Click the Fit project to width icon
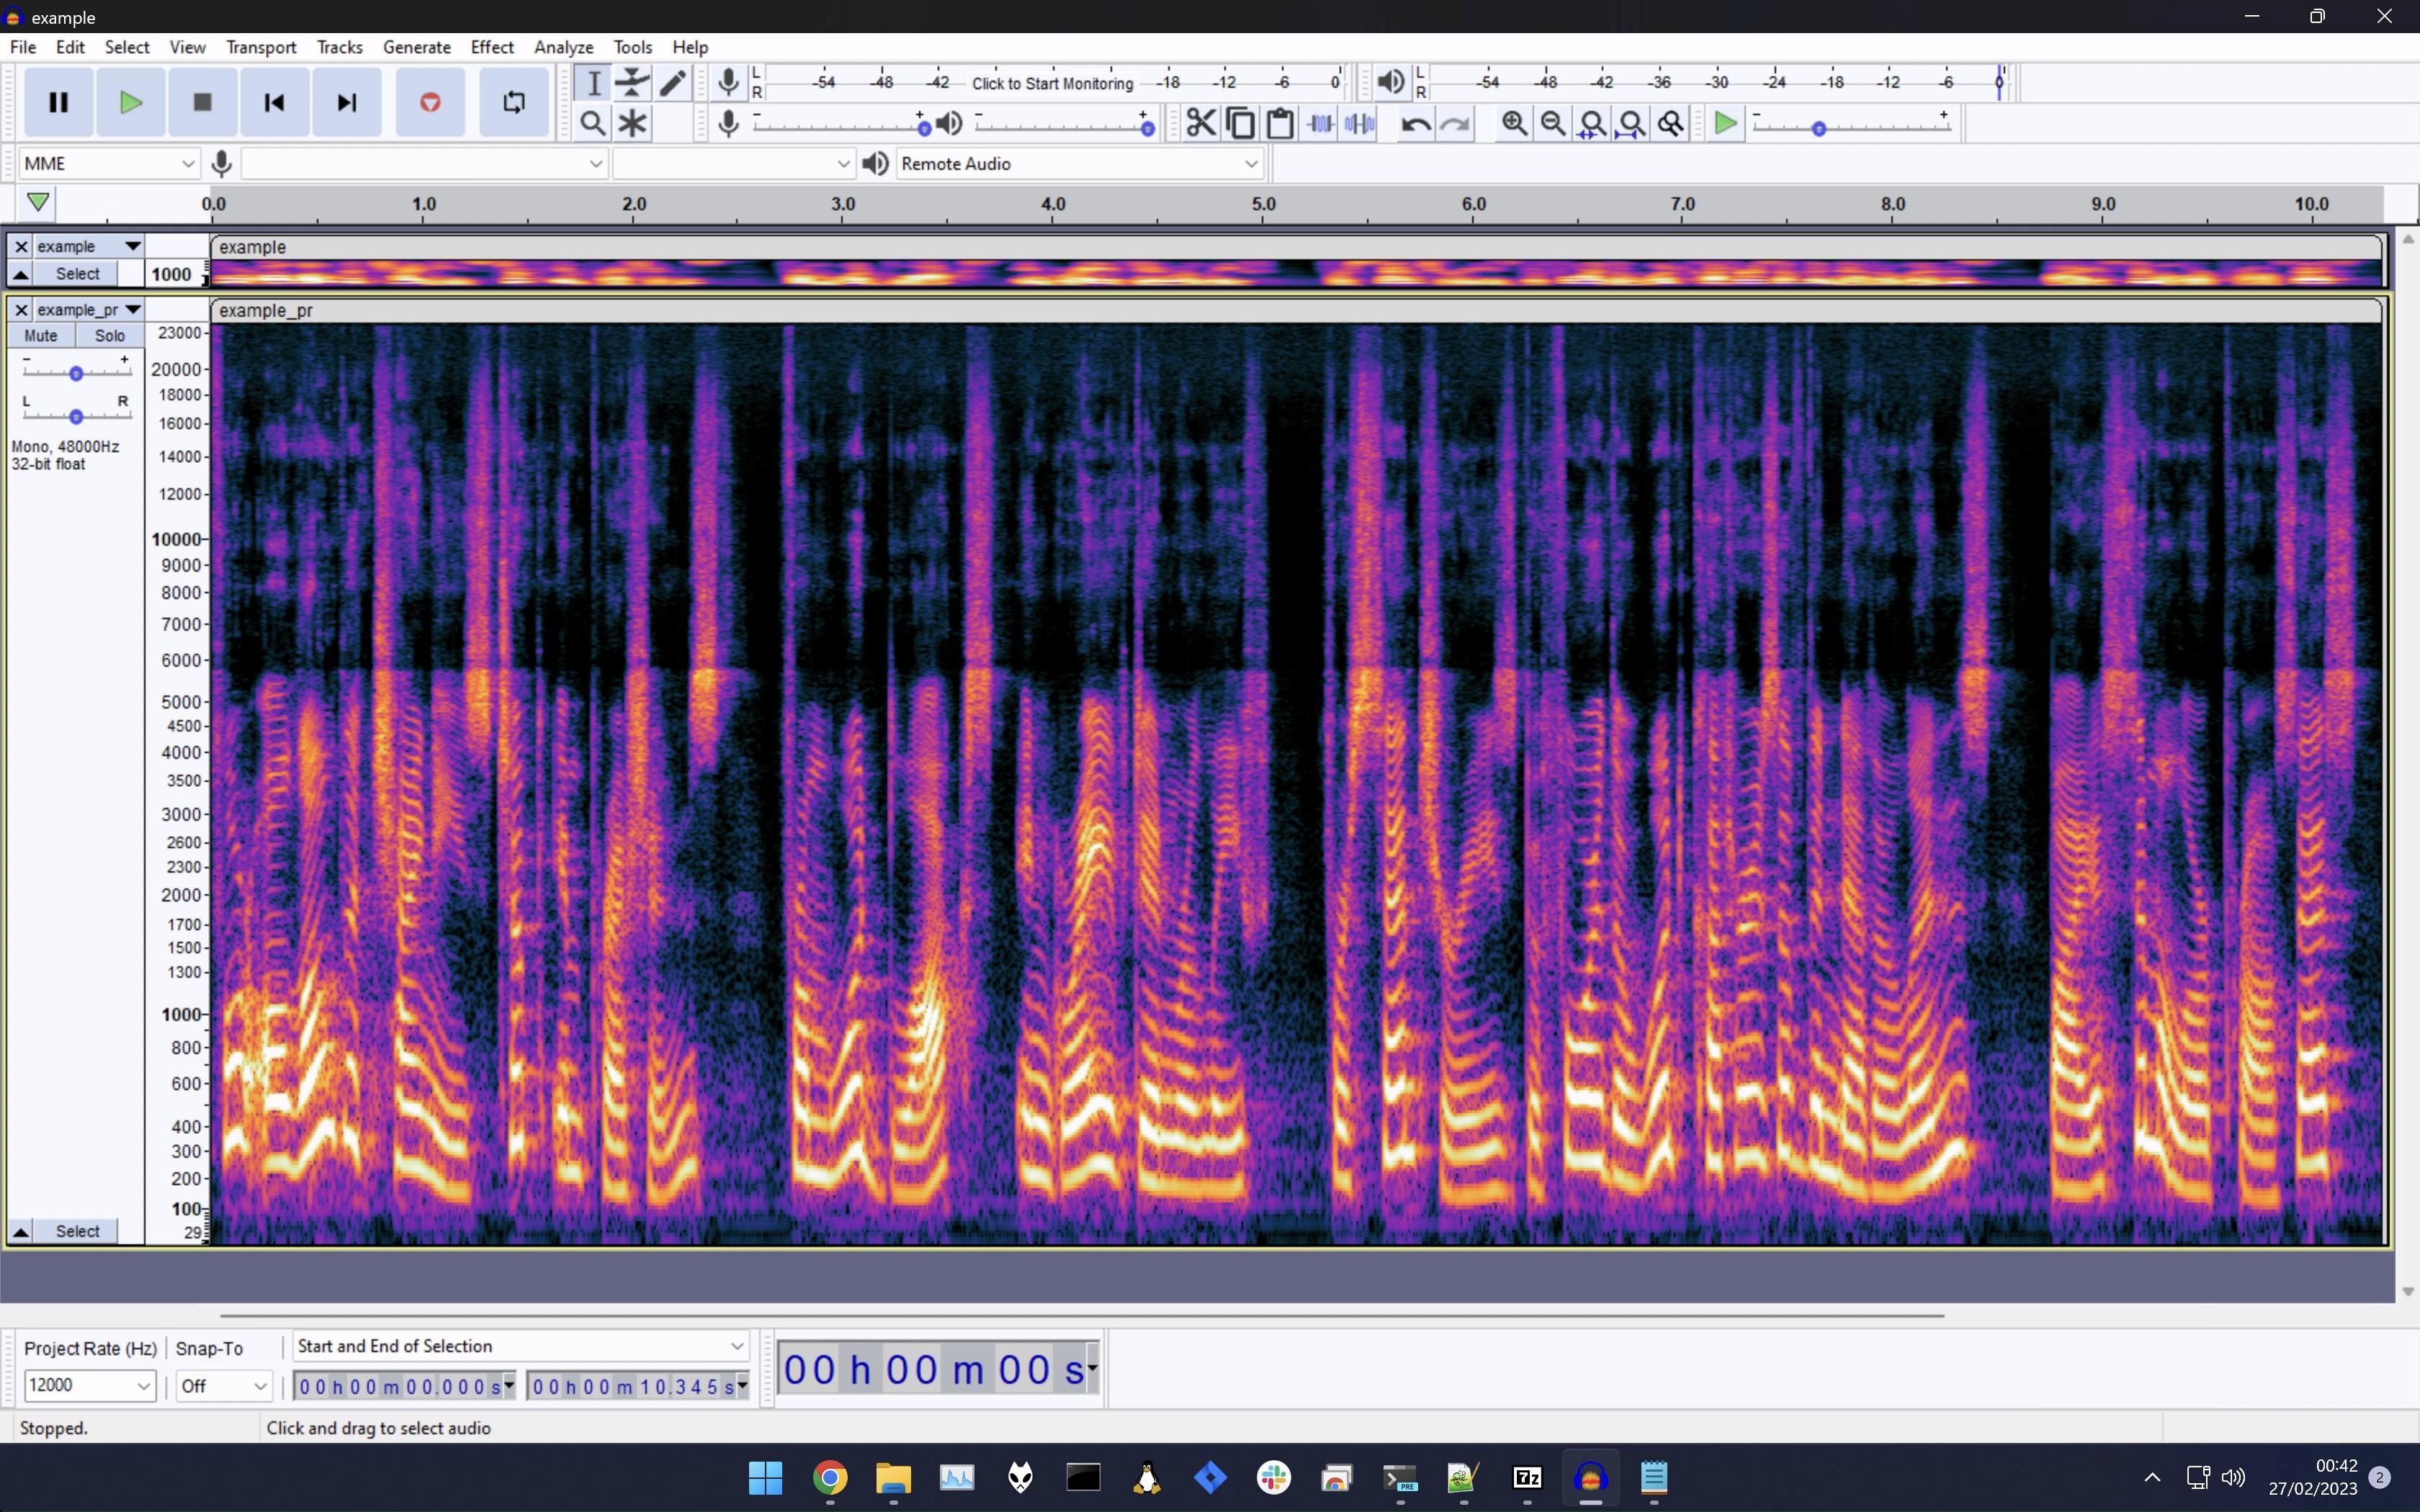 click(1631, 124)
